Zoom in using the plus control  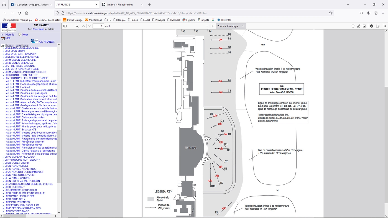click(212, 26)
